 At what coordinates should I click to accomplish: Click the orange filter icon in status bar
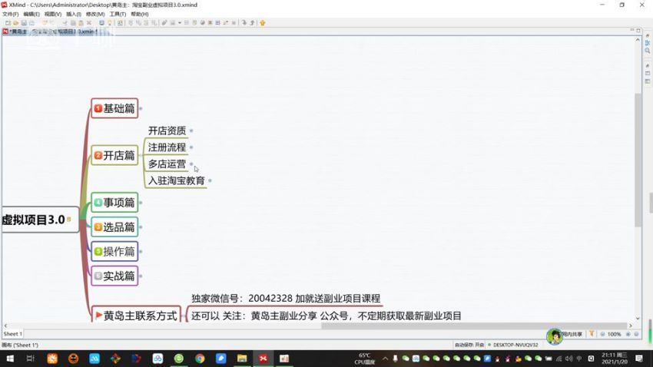tap(592, 334)
